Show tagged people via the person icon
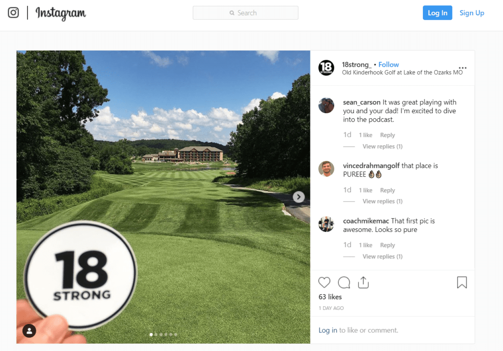This screenshot has width=503, height=351. (29, 331)
